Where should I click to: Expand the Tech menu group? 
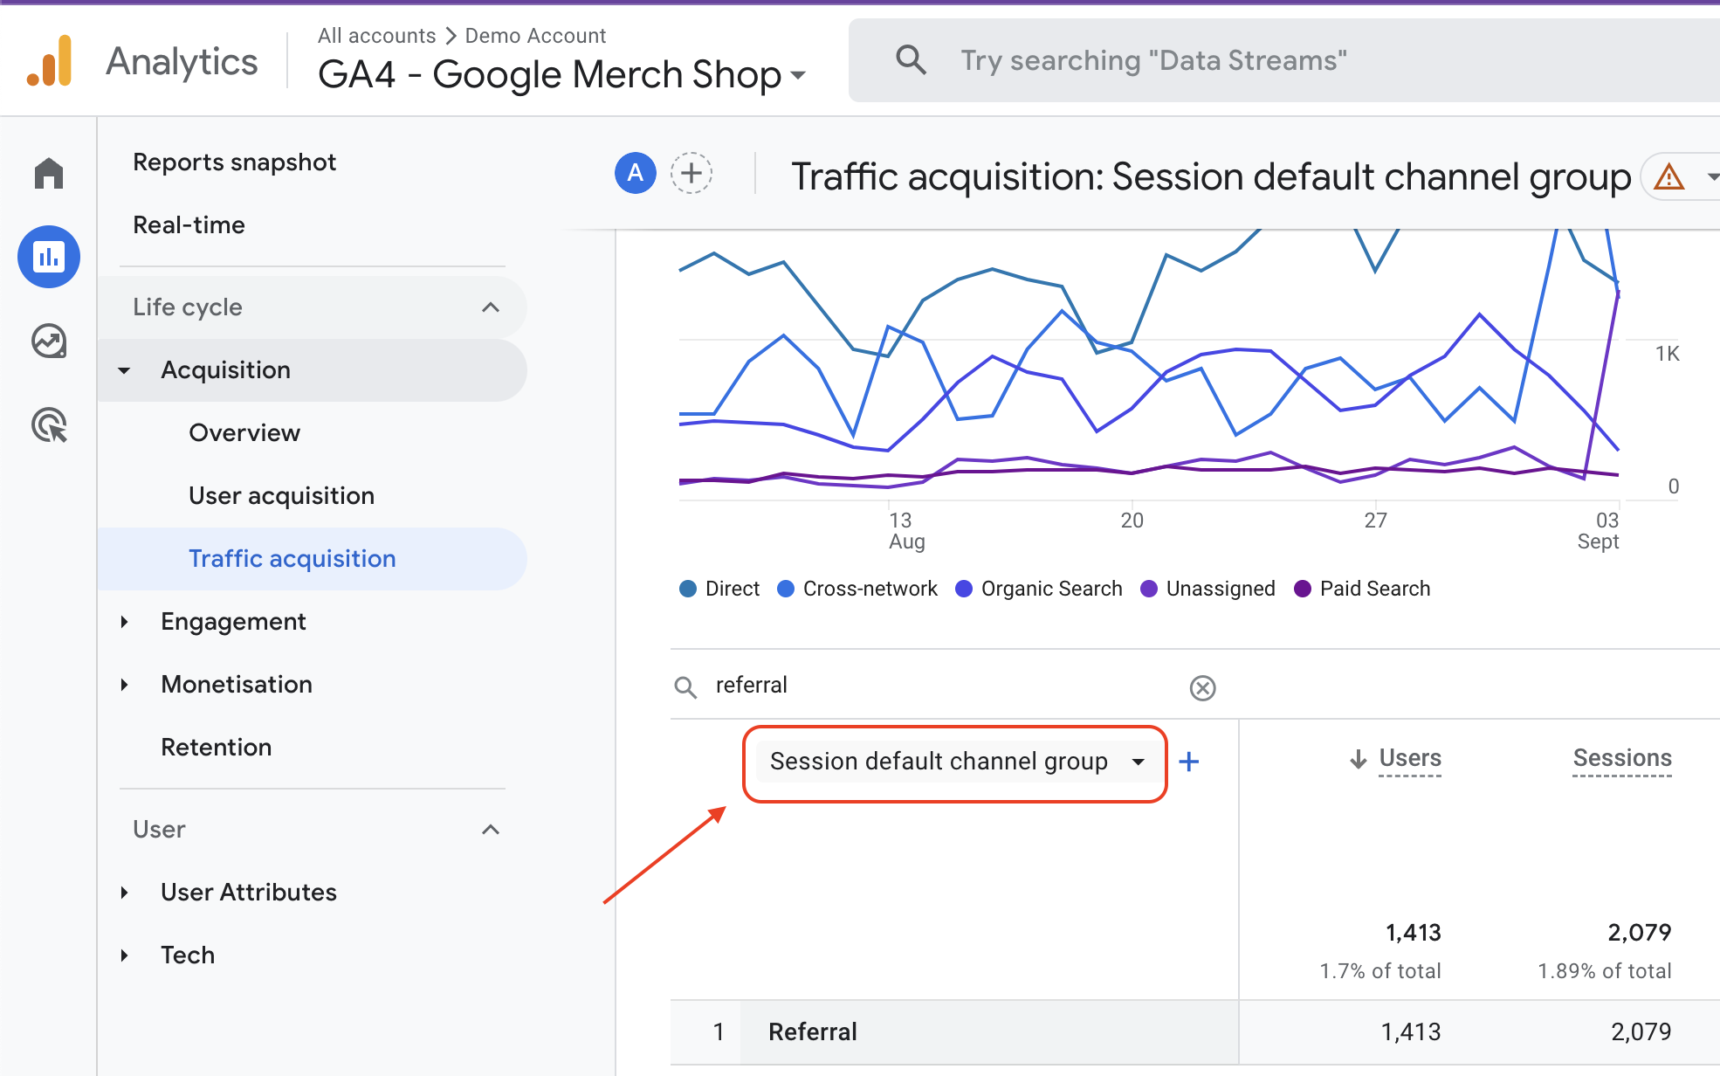click(124, 955)
